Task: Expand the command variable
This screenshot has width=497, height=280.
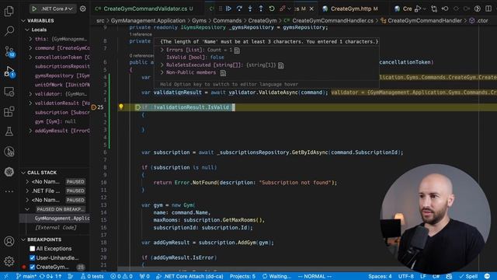Action: pyautogui.click(x=30, y=48)
